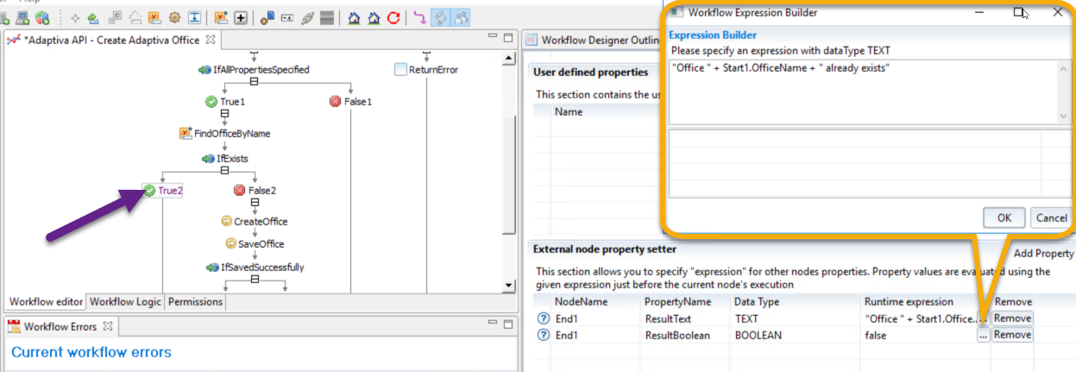1076x372 pixels.
Task: Click the orange activity toolbar icon
Action: pyautogui.click(x=154, y=17)
